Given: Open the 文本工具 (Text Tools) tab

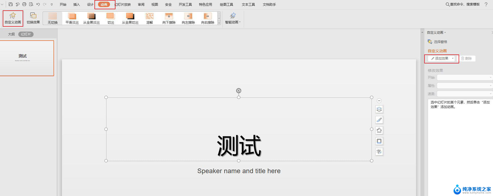Looking at the screenshot, I should (248, 4).
